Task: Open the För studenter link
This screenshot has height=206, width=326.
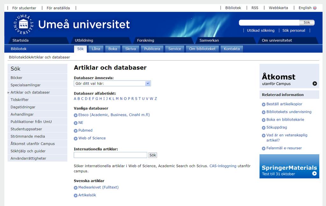Action: coord(24,8)
